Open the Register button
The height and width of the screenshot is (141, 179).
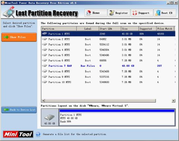(x=119, y=13)
